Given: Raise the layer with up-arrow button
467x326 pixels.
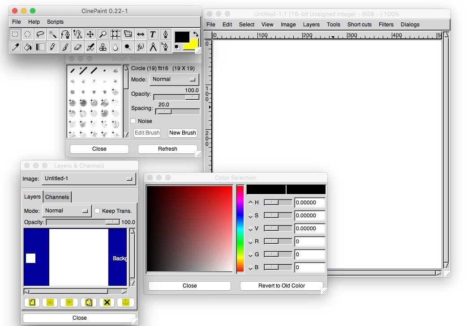Looking at the screenshot, I should point(50,302).
